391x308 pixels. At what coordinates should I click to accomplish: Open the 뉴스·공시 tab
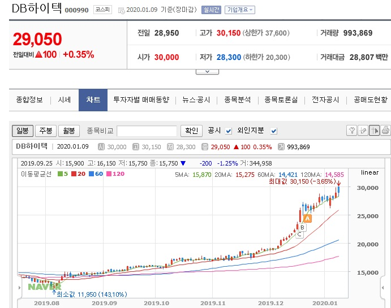196,100
